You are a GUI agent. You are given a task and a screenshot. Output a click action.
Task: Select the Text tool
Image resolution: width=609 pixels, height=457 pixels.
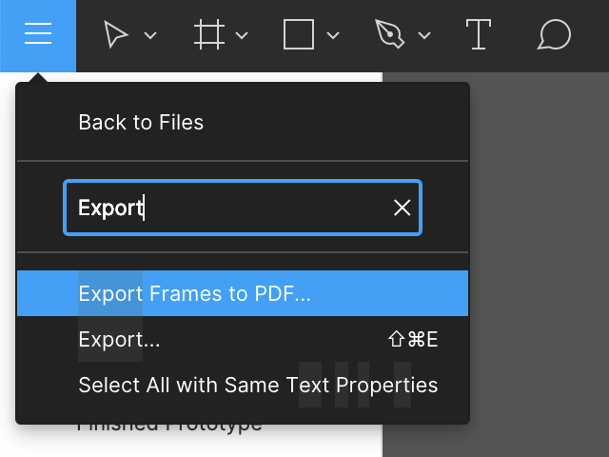(478, 35)
